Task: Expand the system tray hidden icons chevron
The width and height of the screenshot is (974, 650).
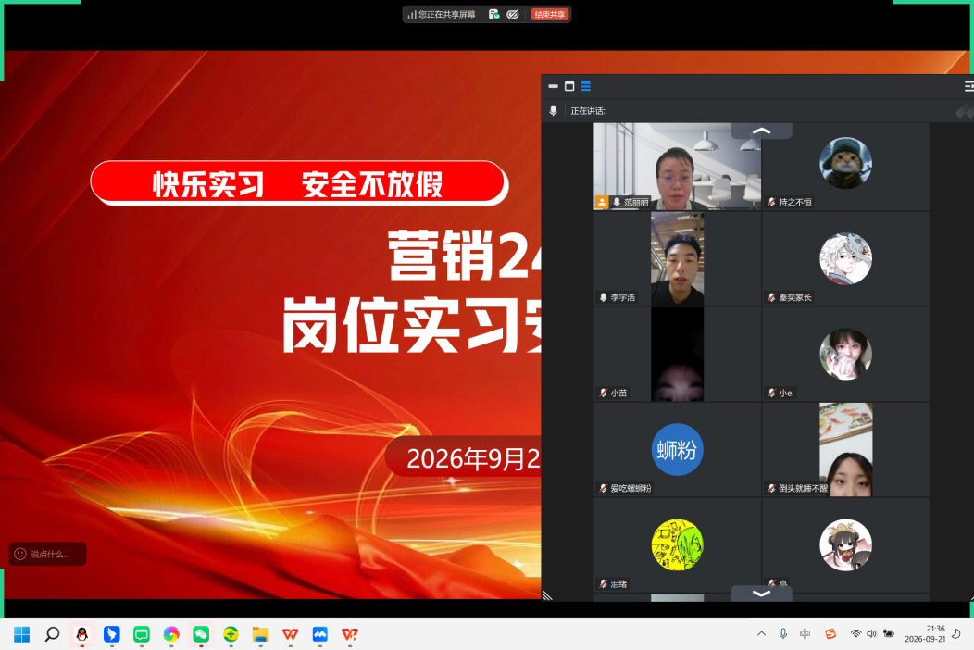Action: [x=762, y=634]
